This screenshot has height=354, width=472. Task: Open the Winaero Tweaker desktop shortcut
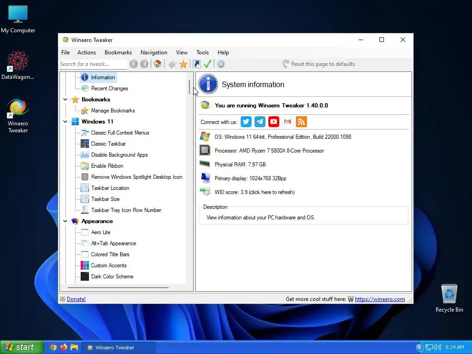[x=18, y=116]
